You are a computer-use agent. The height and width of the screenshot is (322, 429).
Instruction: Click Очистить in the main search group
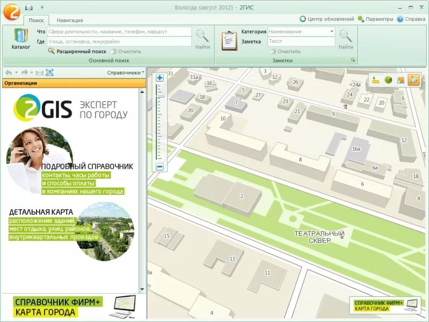[x=126, y=51]
